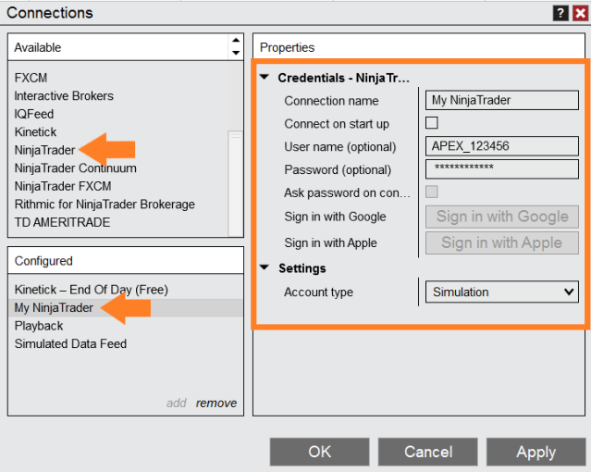Select NinjaTrader in the Available list
The image size is (591, 472).
coord(44,150)
